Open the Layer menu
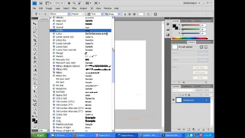Screen dimensions: 245x138 coord(57,8)
